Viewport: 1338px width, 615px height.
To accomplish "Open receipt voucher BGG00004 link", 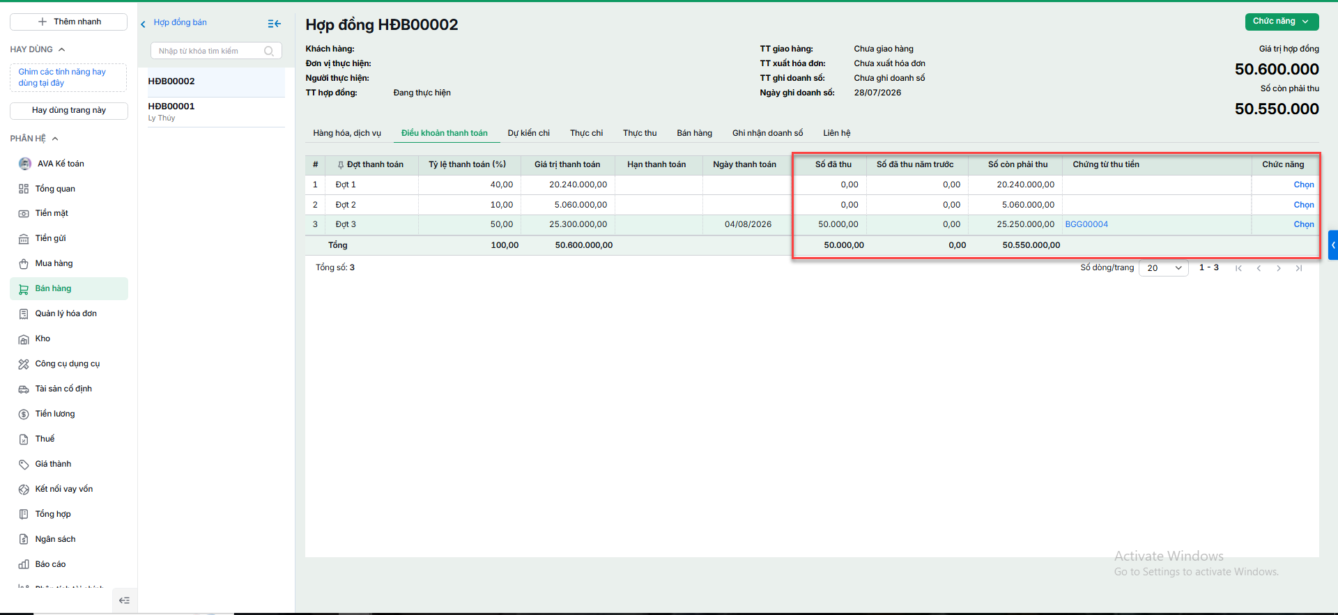I will pos(1086,224).
